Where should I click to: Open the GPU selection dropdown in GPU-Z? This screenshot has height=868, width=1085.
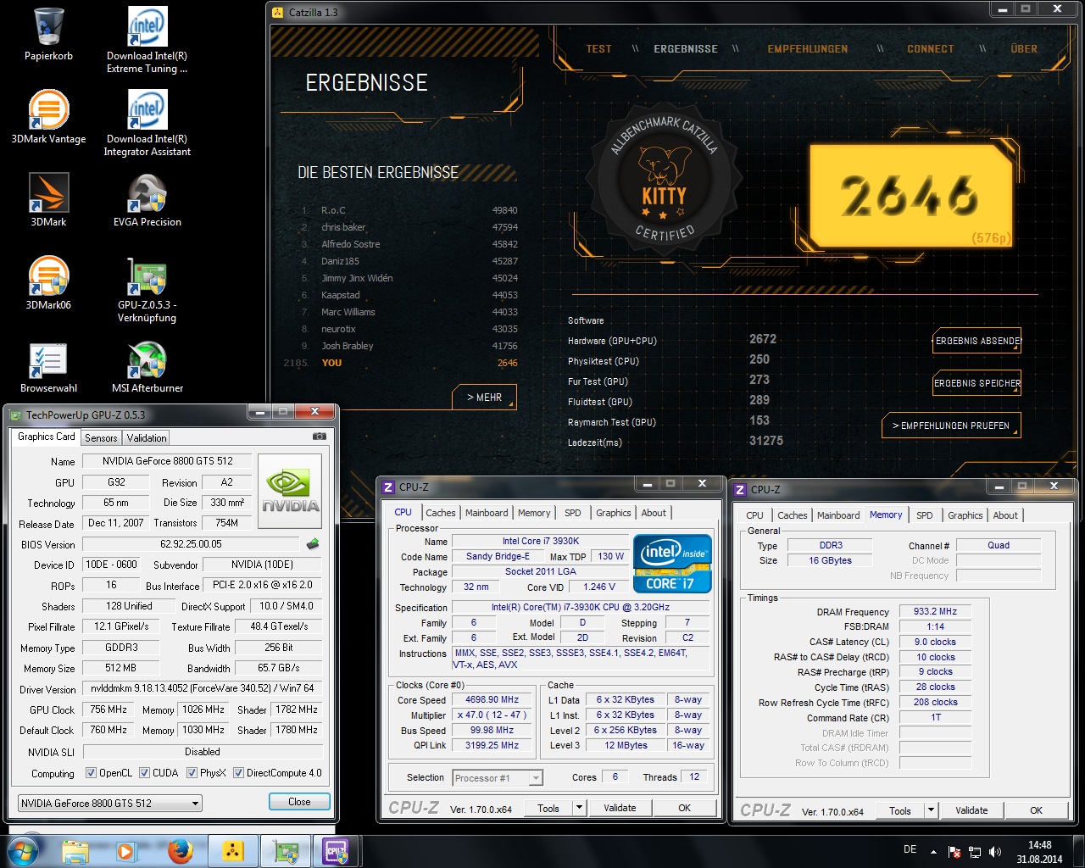pyautogui.click(x=109, y=803)
